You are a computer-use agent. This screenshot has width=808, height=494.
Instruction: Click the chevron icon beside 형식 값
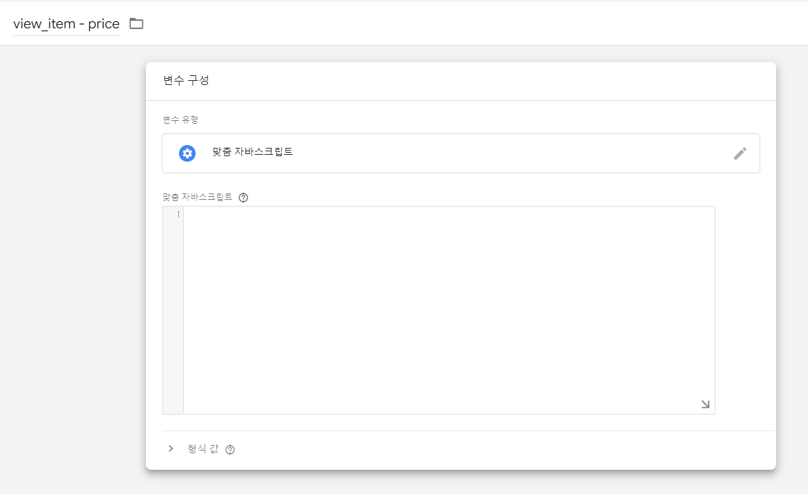[x=171, y=448]
